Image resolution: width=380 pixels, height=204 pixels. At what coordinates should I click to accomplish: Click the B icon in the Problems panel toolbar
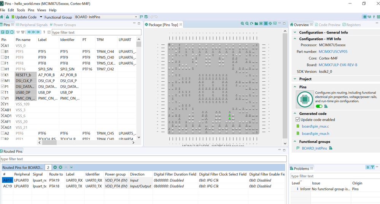368,167
